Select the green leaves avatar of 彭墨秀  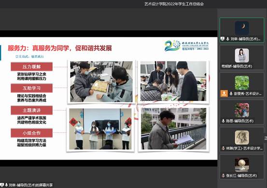[242, 83]
